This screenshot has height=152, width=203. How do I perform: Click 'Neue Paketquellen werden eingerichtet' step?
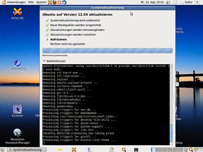[x=76, y=25]
